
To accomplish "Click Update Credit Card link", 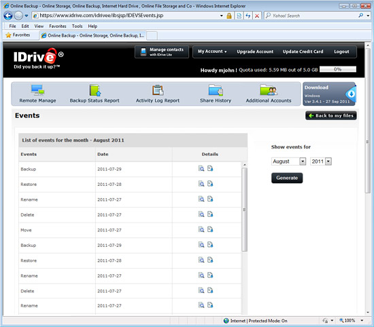I will pos(303,52).
